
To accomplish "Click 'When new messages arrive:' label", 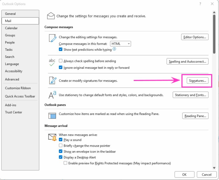I will click(x=78, y=135).
